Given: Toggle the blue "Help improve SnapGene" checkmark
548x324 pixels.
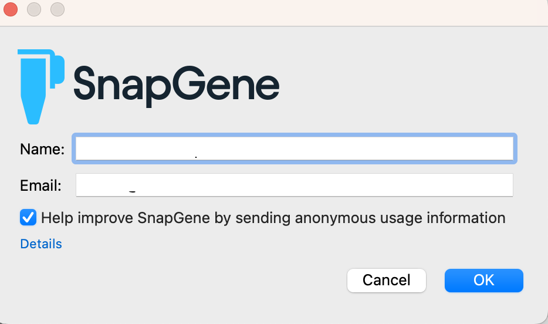Looking at the screenshot, I should coord(28,217).
